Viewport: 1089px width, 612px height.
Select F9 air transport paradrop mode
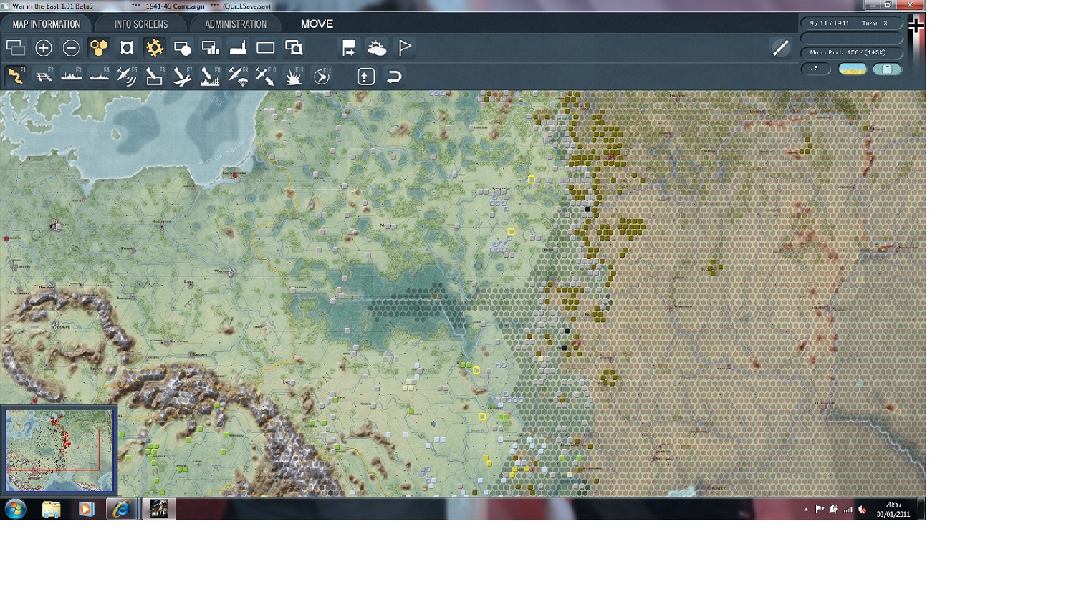[238, 76]
